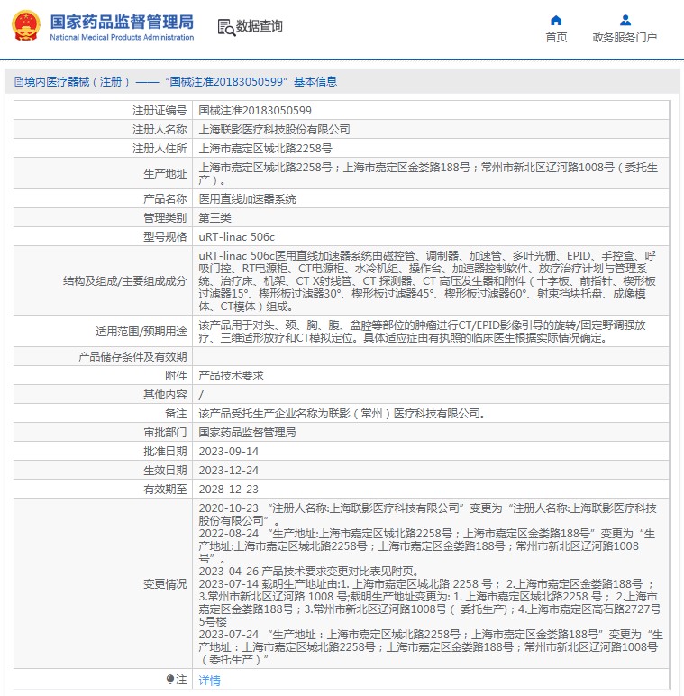Select registrant address 上海市嘉定区城北路2258号
The width and height of the screenshot is (684, 696).
265,148
